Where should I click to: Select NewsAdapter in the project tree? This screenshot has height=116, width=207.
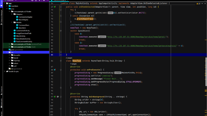pyautogui.click(x=23, y=20)
